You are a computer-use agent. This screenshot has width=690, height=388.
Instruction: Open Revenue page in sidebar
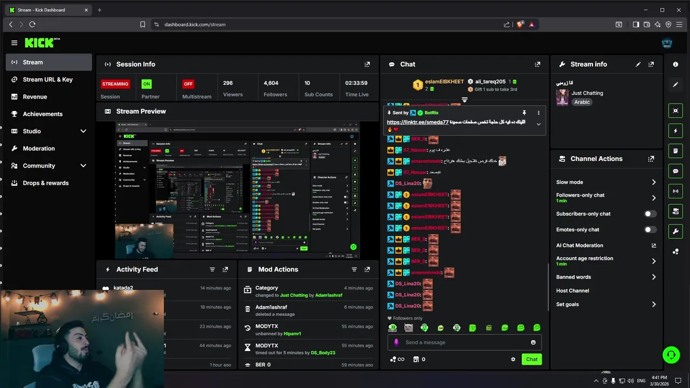49,96
